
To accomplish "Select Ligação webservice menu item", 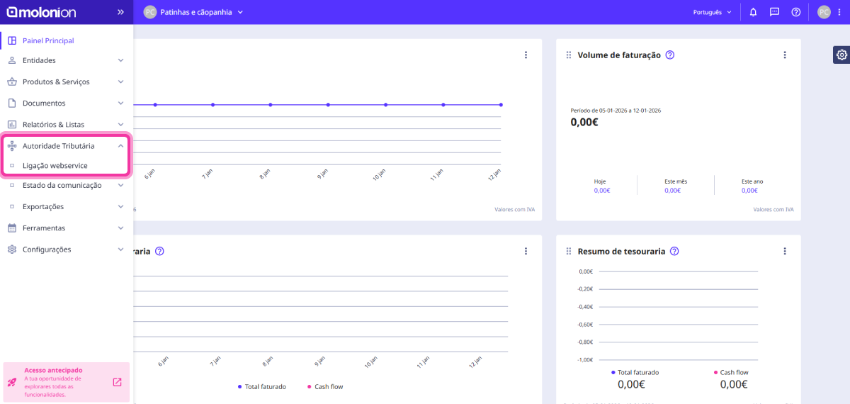I will 55,165.
